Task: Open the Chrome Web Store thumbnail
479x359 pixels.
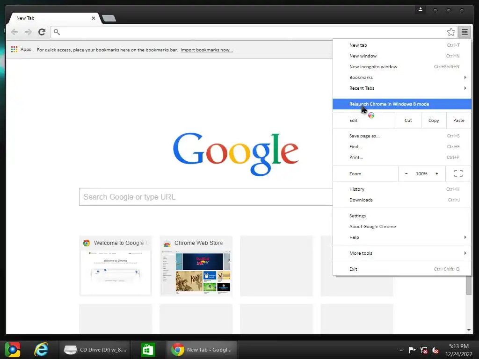Action: [x=196, y=266]
